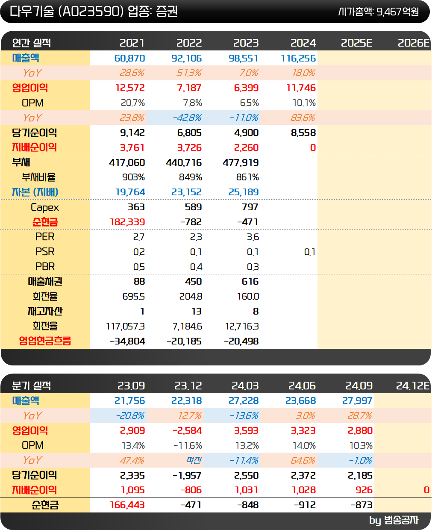432x530 pixels.
Task: Click Capex value '363'
Action: (136, 207)
